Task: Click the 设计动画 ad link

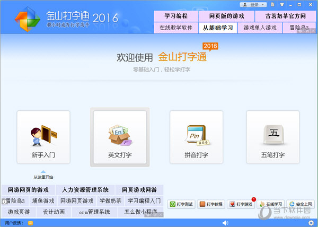Action: [54, 212]
